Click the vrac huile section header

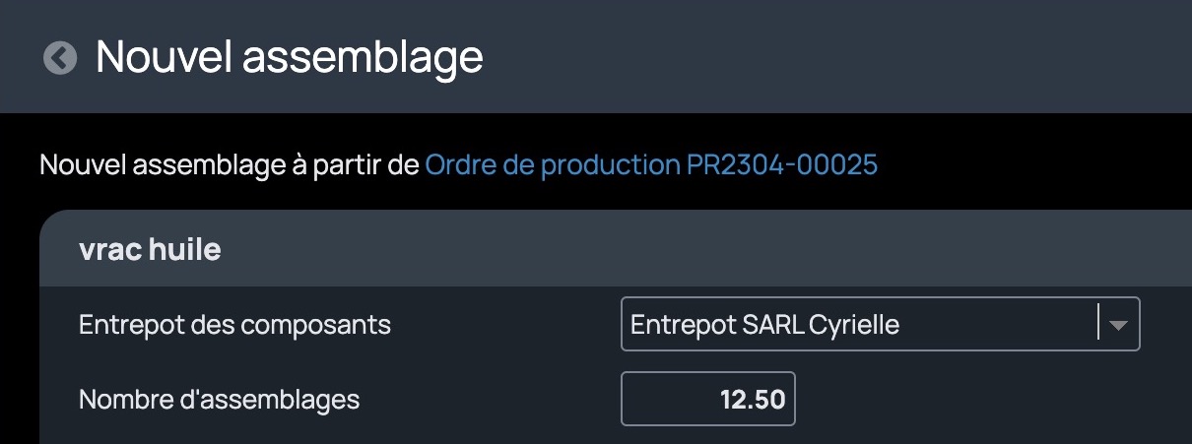150,250
